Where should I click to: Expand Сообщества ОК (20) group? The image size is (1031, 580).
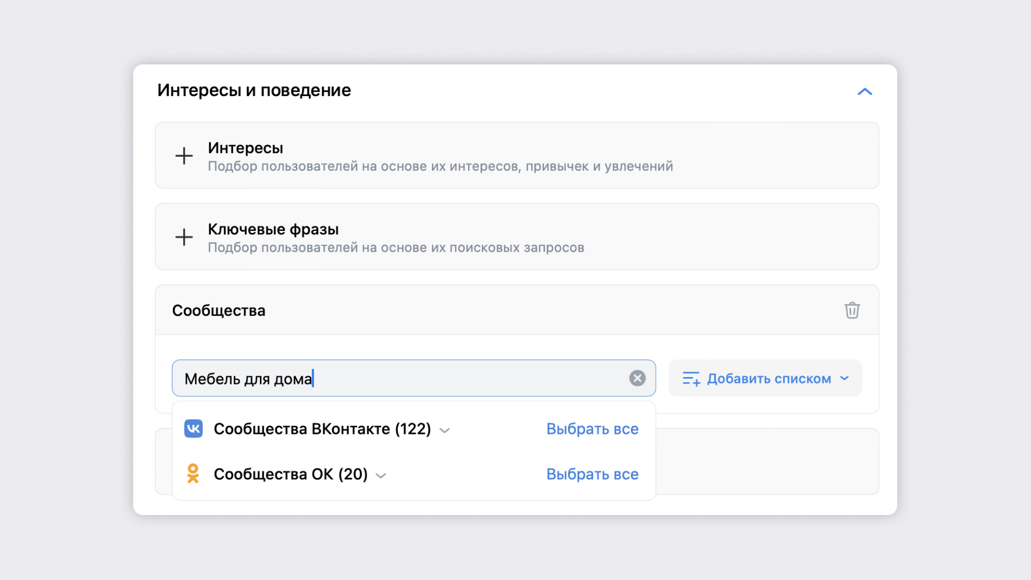[381, 475]
